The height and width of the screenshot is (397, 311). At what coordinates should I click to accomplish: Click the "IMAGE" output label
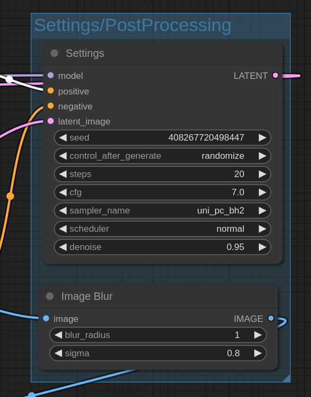(248, 319)
